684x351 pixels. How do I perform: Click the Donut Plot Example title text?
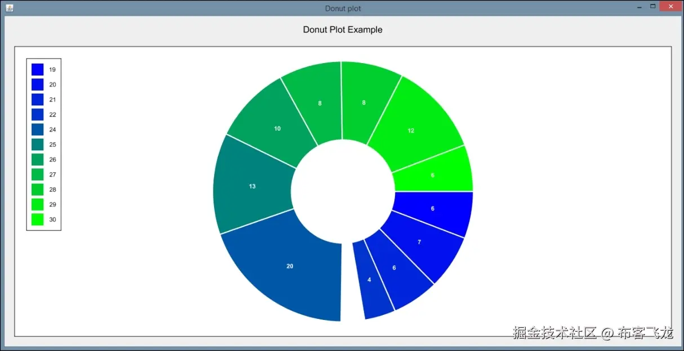pyautogui.click(x=343, y=29)
